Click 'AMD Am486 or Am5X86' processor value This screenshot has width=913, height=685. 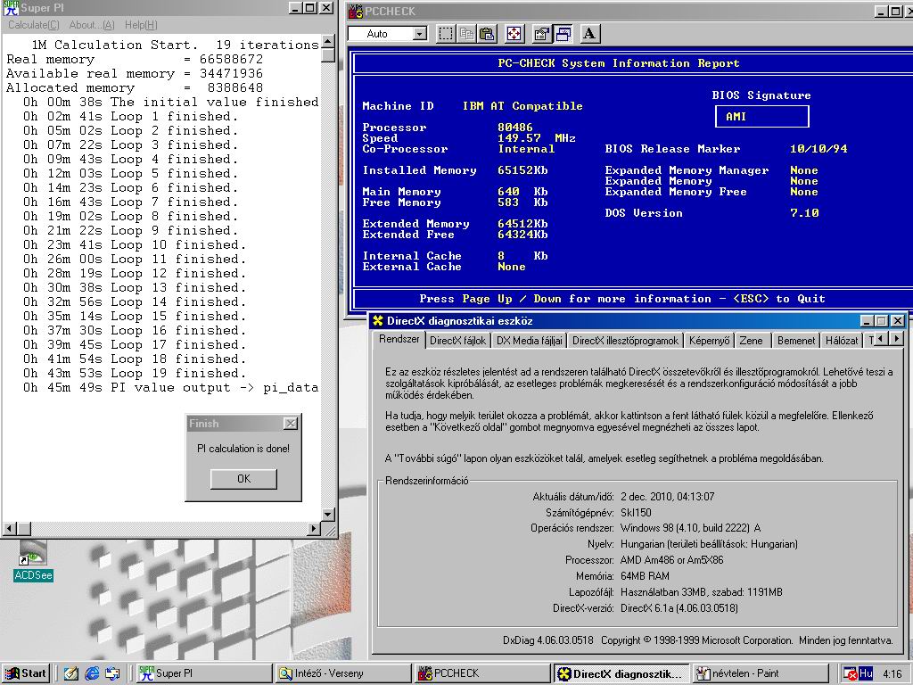[x=672, y=560]
